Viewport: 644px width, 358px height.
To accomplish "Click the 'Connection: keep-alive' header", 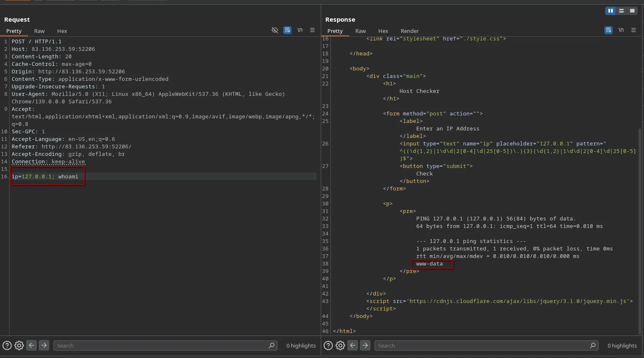I will 48,162.
